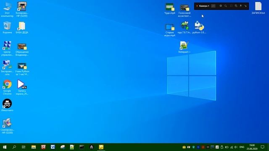Select the ЗАПИСИ.txt file
The width and height of the screenshot is (269, 151).
click(x=258, y=8)
